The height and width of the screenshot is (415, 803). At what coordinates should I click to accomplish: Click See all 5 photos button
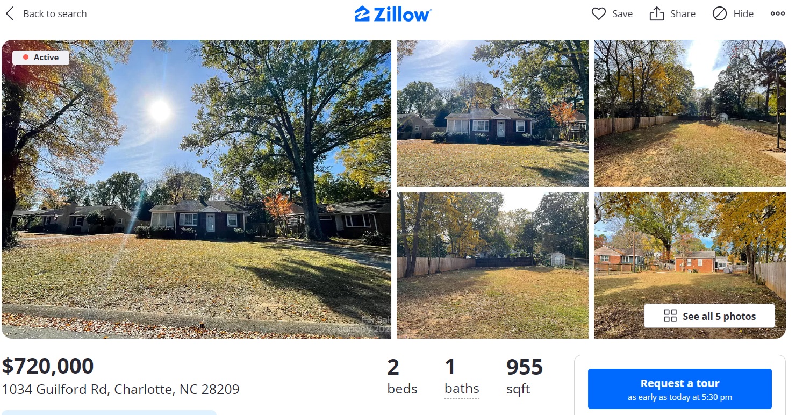tap(709, 316)
